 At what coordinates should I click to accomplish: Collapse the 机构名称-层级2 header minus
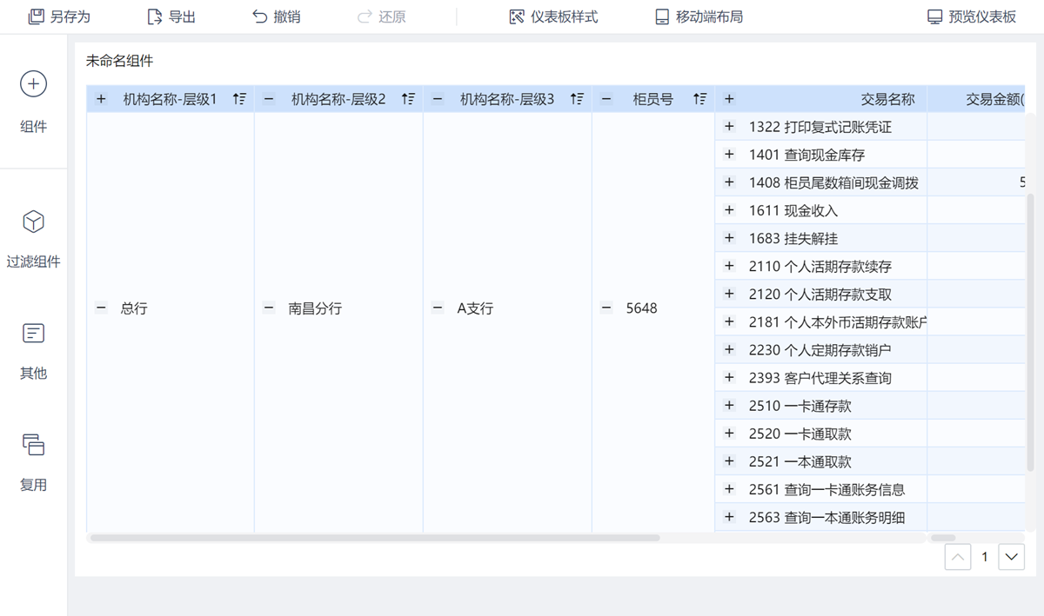point(269,99)
